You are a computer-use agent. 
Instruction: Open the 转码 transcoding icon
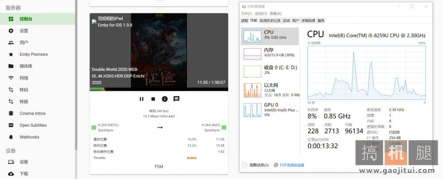pyautogui.click(x=11, y=90)
